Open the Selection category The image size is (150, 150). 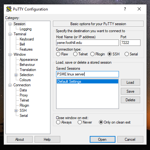pyautogui.click(x=27, y=75)
